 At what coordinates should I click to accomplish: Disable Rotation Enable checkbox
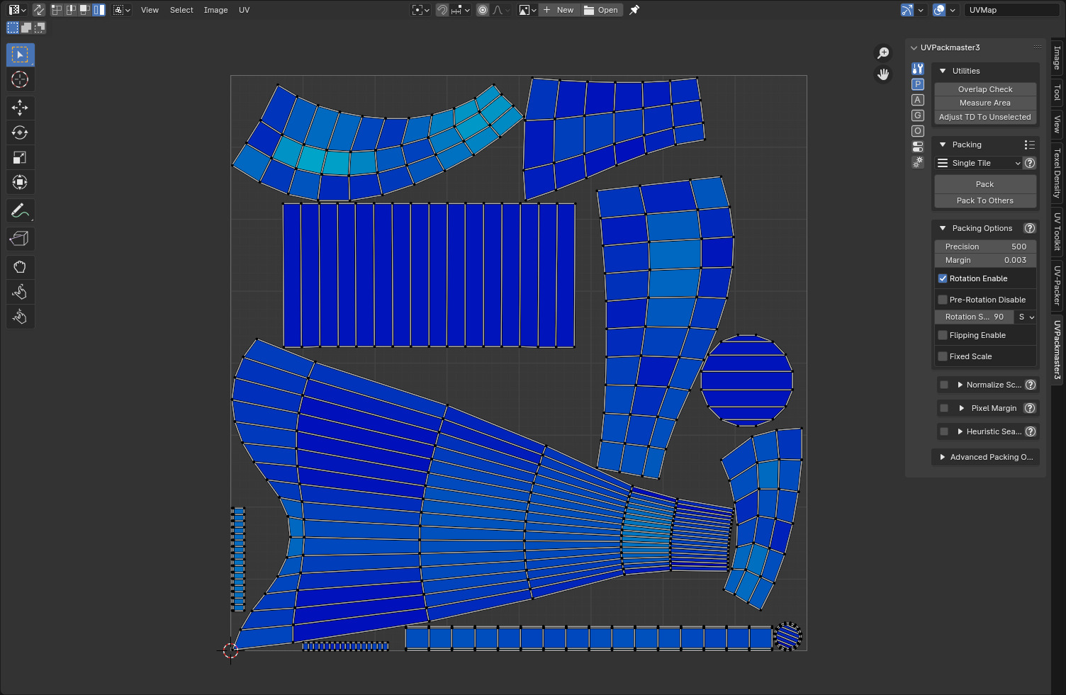[943, 278]
